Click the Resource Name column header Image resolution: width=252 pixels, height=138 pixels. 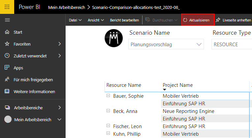[124, 85]
